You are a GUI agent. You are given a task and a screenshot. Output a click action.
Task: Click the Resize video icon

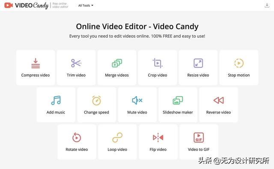198,63
